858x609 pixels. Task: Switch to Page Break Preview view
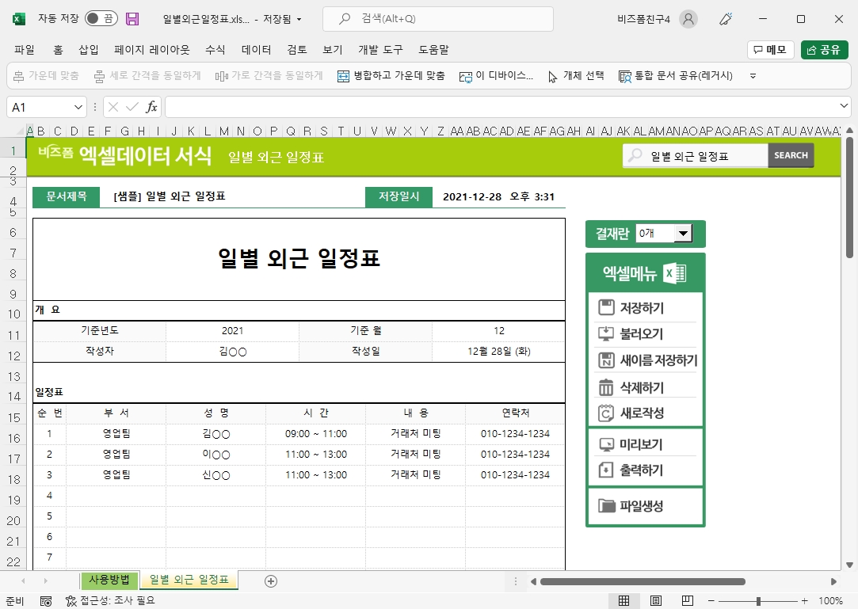pos(688,601)
